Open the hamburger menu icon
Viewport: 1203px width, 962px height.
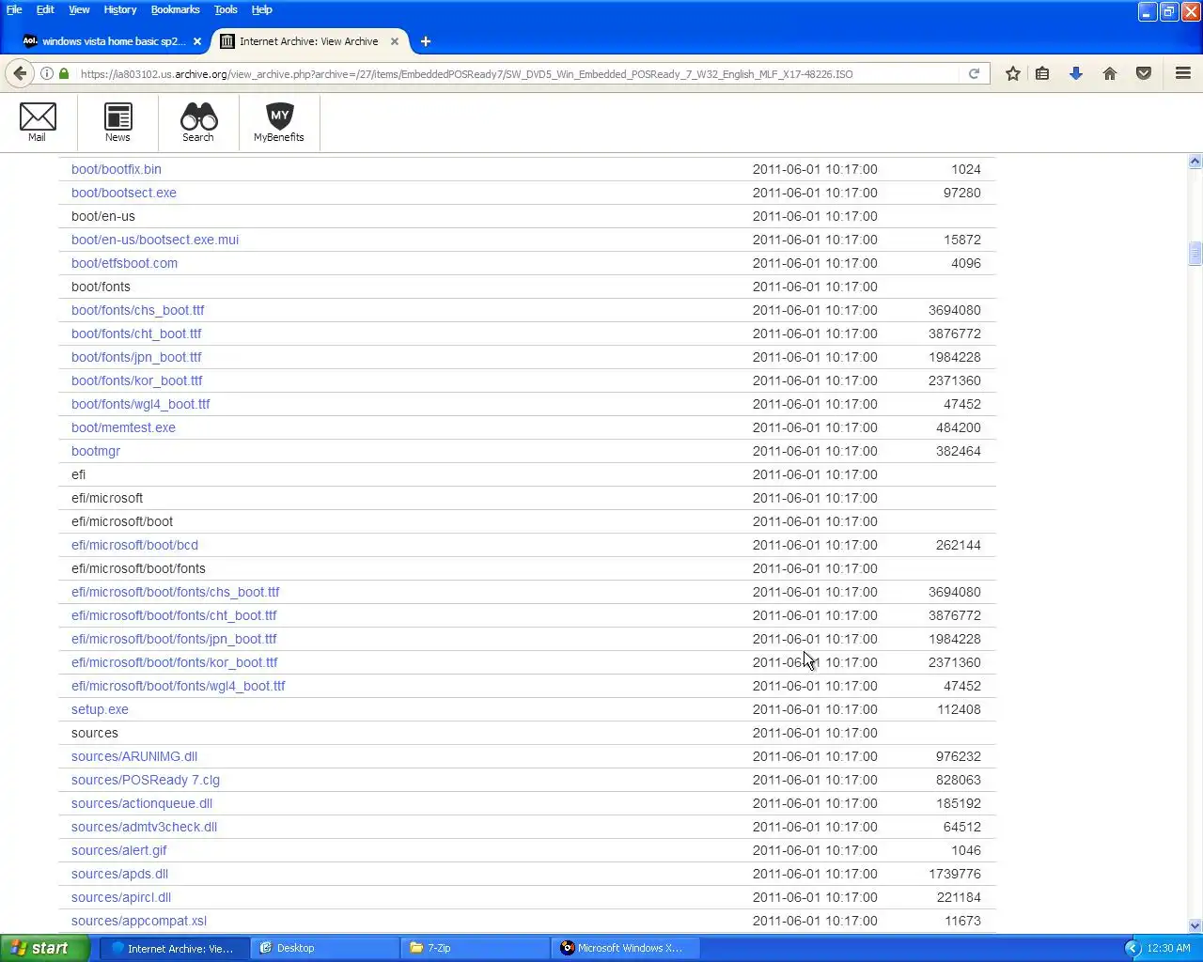tap(1183, 73)
